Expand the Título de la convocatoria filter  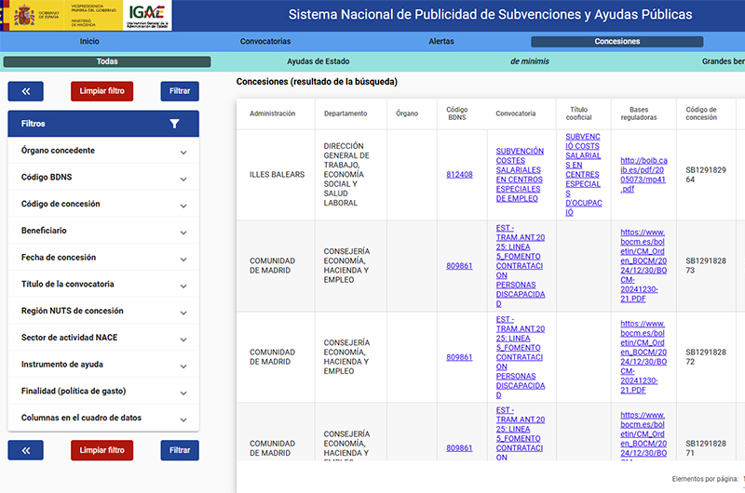[x=103, y=285]
